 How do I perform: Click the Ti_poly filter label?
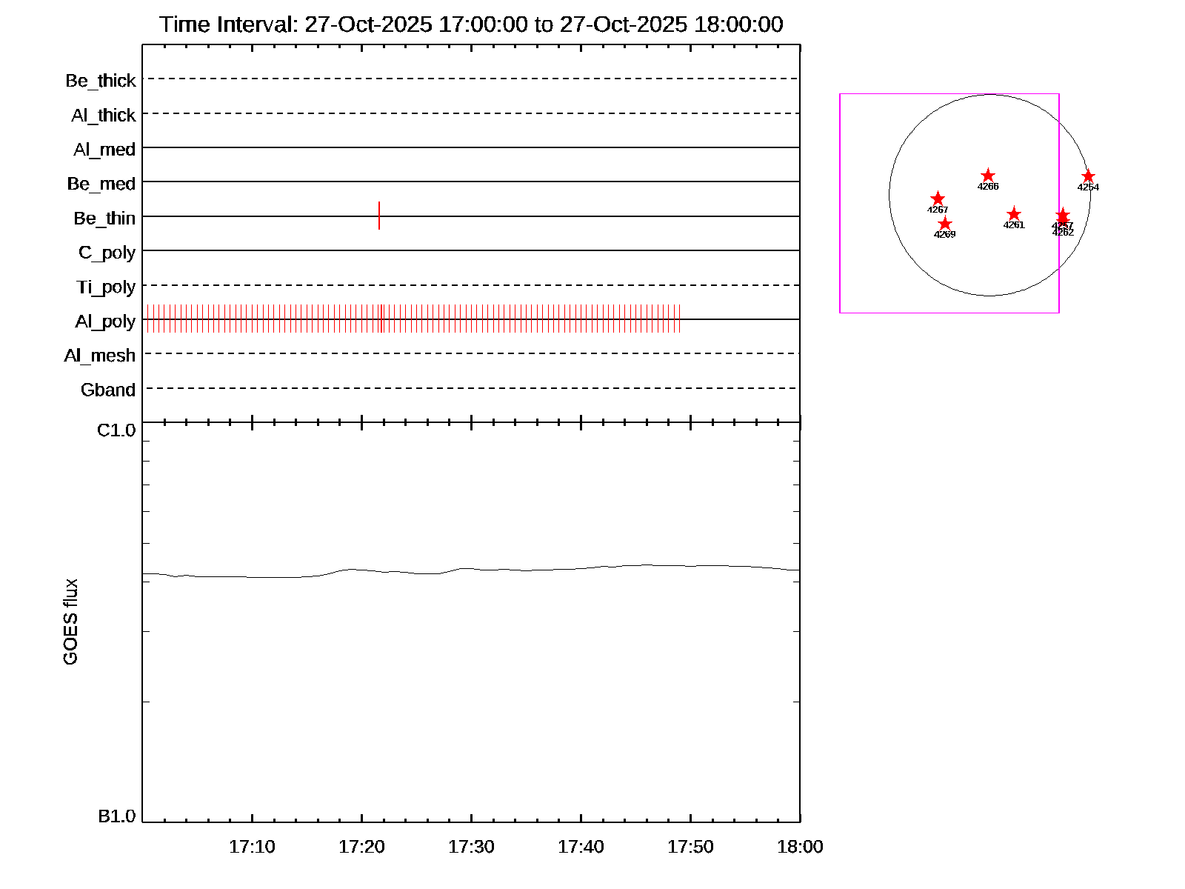point(106,287)
